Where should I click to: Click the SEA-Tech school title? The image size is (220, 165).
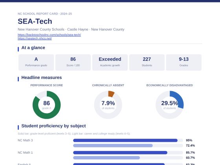[35, 21]
